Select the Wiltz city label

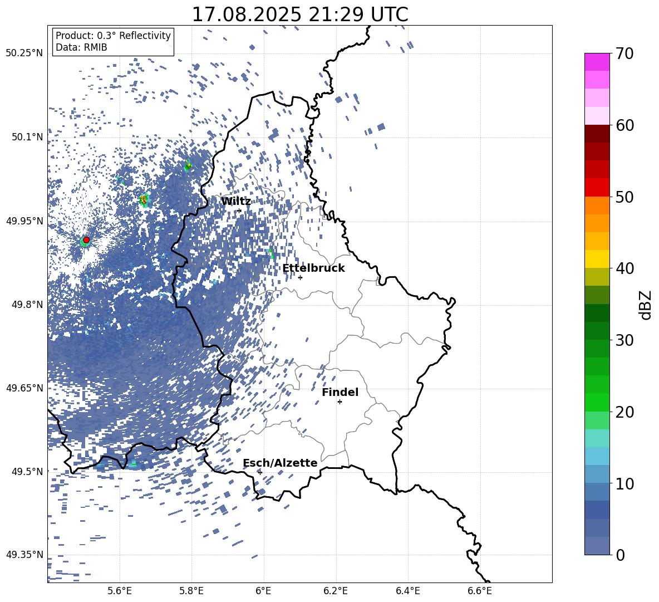(x=236, y=201)
